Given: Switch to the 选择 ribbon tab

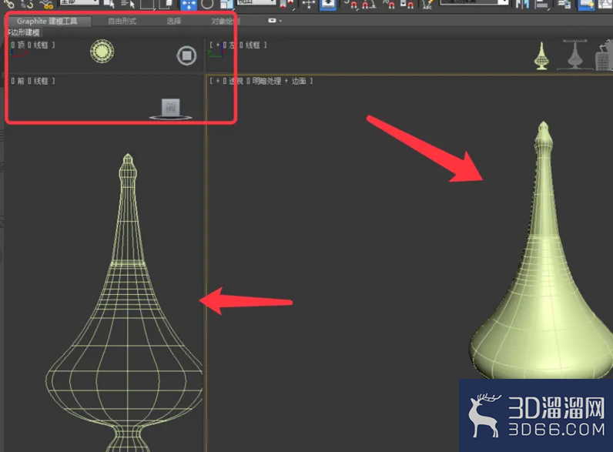Looking at the screenshot, I should pos(174,21).
